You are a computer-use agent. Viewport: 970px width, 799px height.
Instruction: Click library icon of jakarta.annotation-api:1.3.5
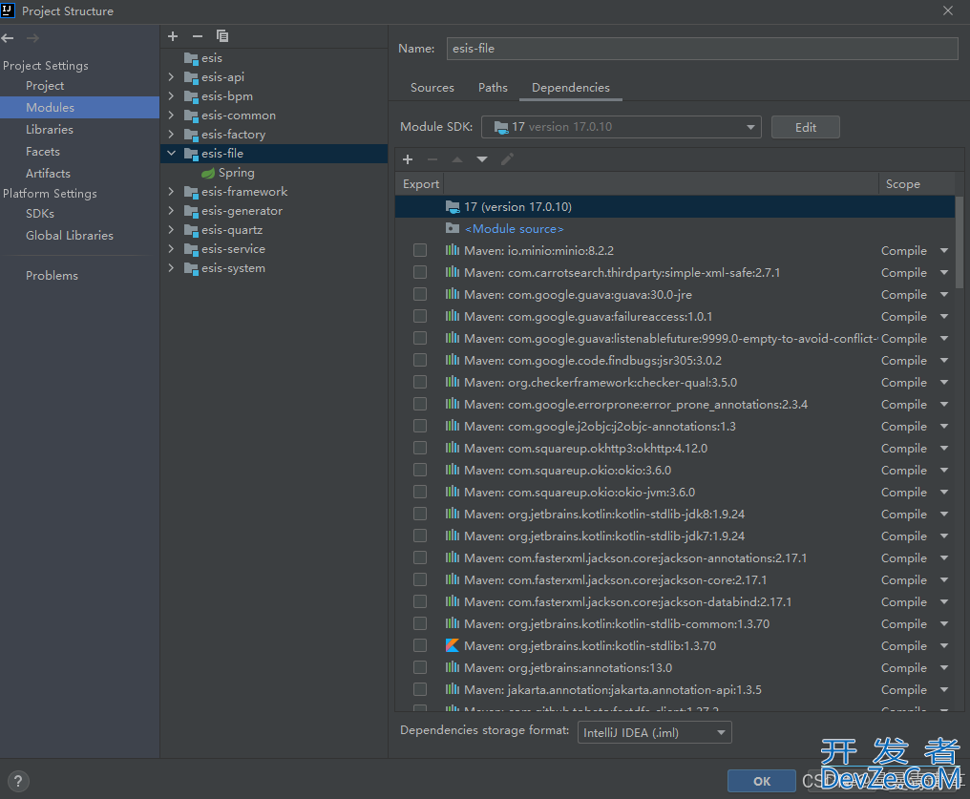tap(453, 689)
